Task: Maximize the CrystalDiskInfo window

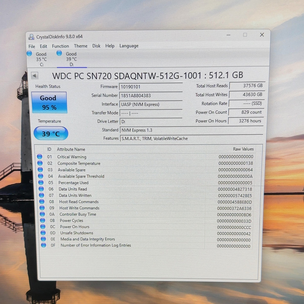Action: [245, 35]
